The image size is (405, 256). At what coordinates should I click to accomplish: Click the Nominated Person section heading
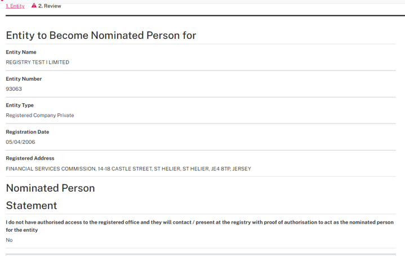point(50,188)
